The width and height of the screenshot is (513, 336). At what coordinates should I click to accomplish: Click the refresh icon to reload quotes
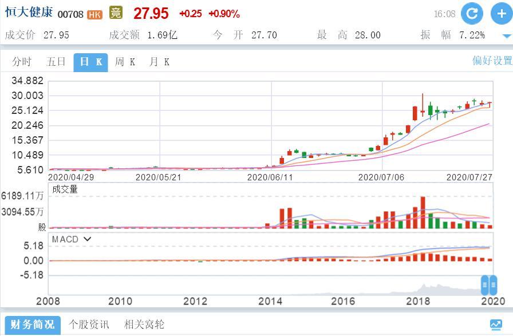pyautogui.click(x=472, y=13)
